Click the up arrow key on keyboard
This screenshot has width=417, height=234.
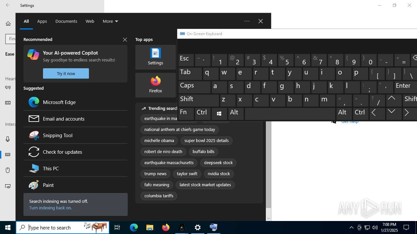click(394, 100)
